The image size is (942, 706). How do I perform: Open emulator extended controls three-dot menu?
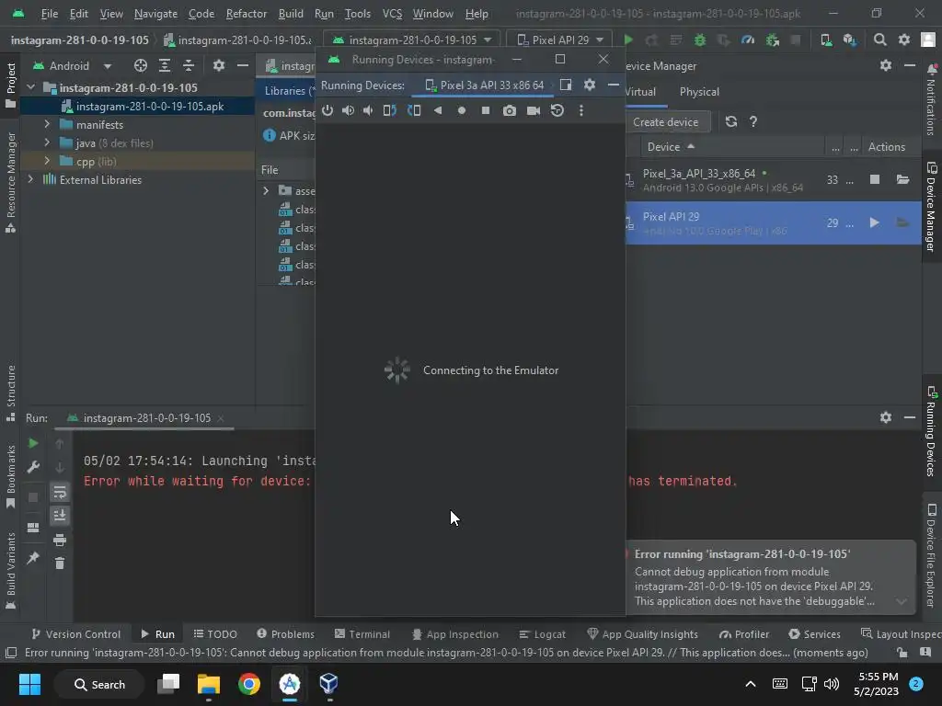coord(581,110)
